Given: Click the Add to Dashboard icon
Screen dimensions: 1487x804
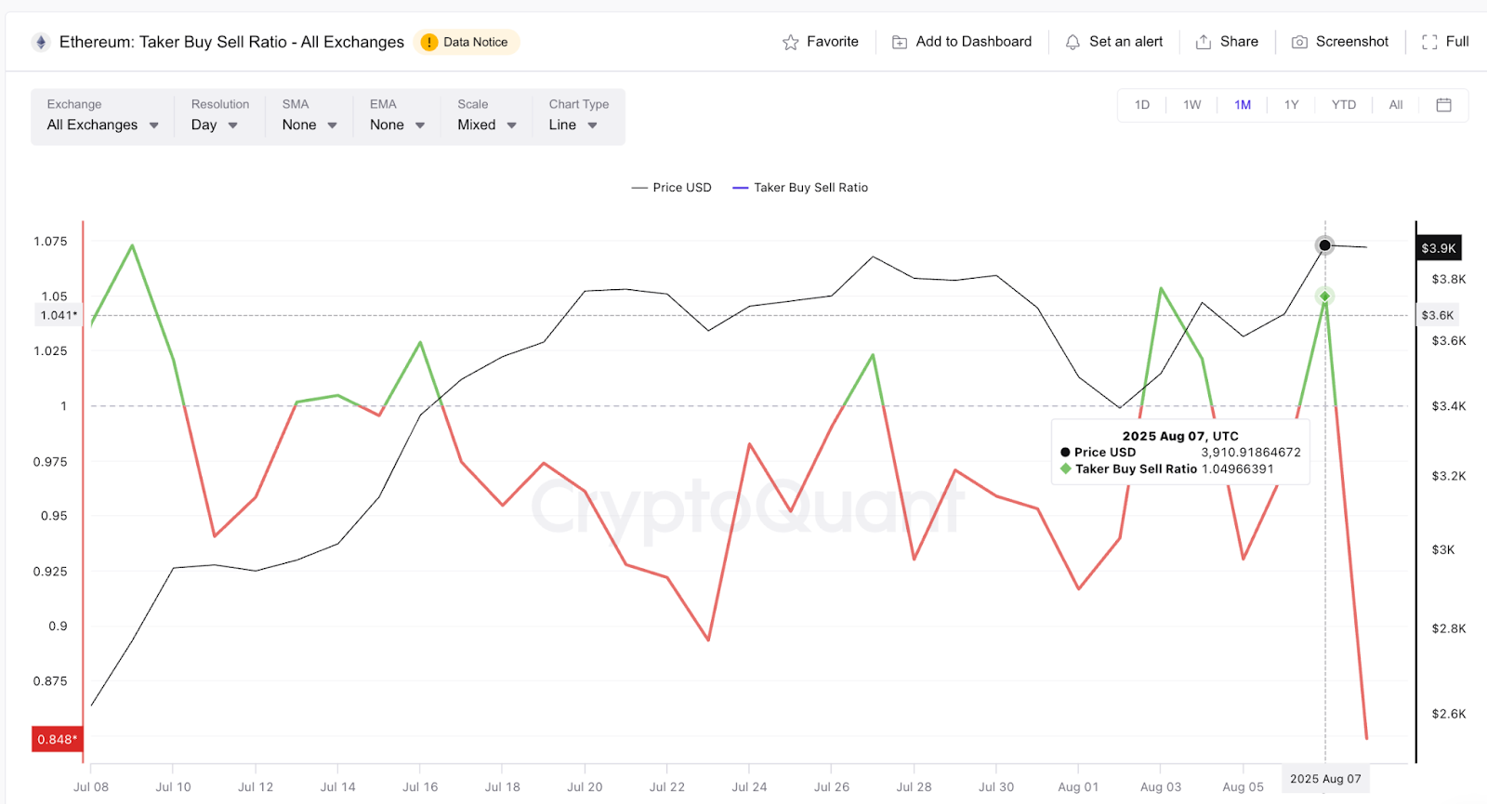Looking at the screenshot, I should click(x=900, y=42).
